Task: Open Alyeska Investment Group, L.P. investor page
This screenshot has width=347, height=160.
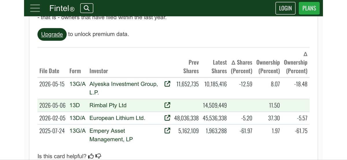Action: [x=124, y=88]
